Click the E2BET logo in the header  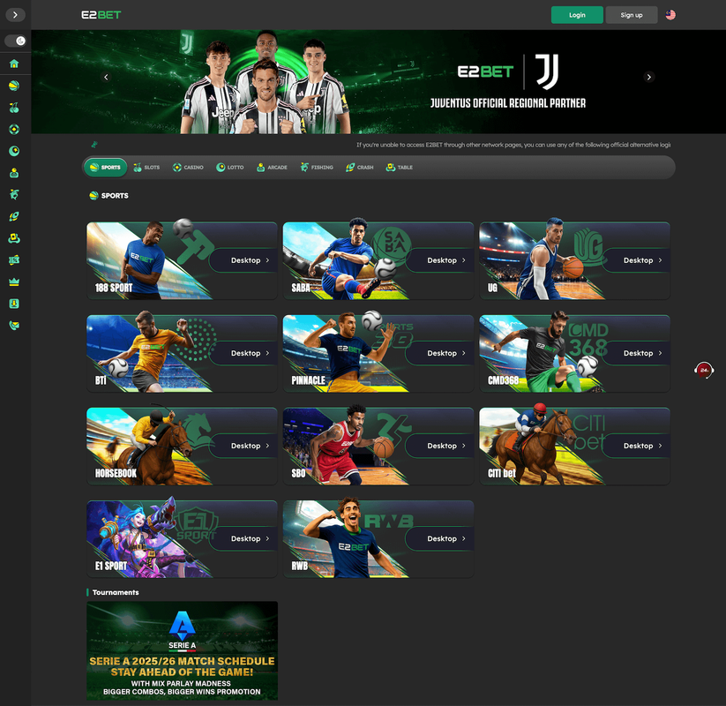click(x=101, y=15)
